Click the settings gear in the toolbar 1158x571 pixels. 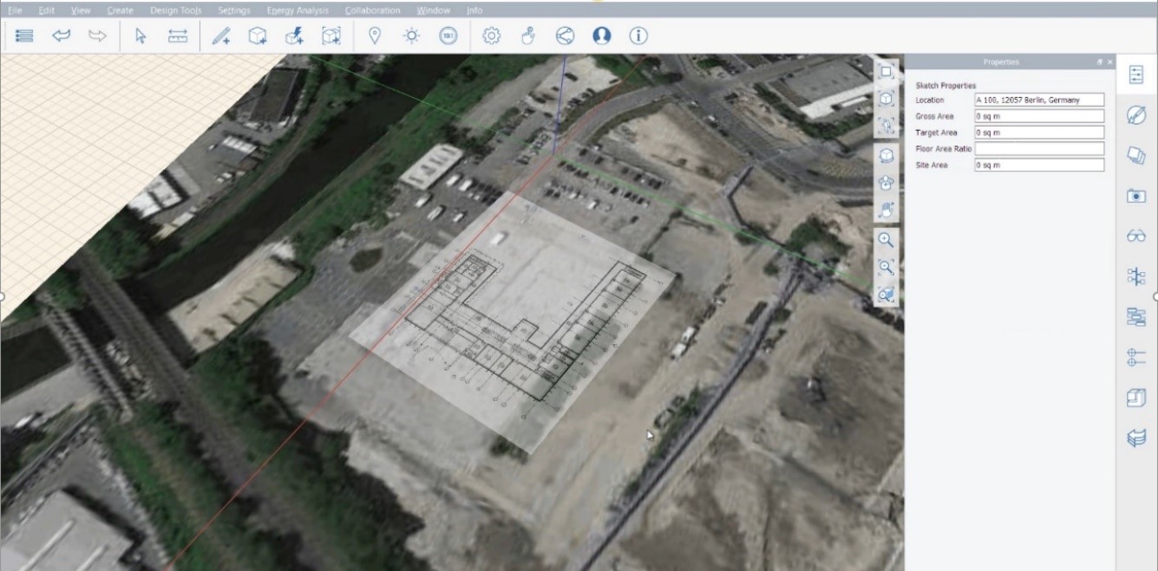click(x=490, y=36)
